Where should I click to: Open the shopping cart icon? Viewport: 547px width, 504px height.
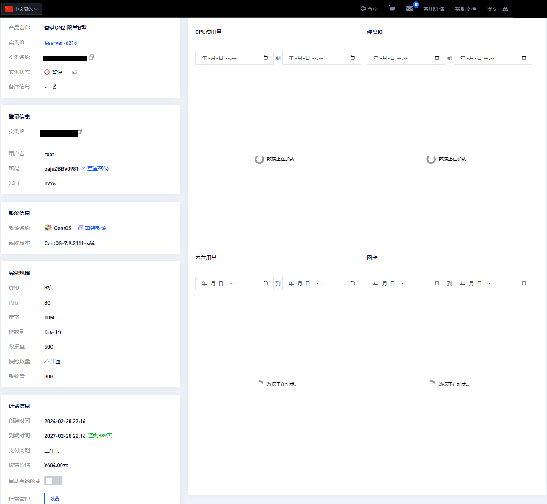coord(392,8)
